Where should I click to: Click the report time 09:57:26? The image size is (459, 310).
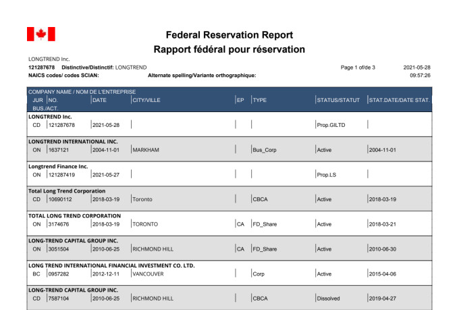[420, 76]
